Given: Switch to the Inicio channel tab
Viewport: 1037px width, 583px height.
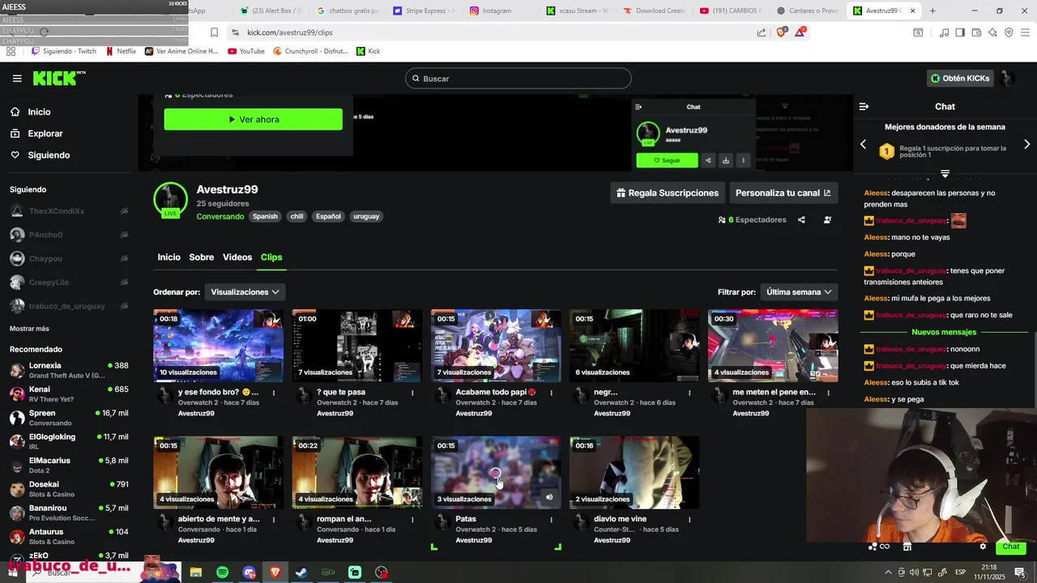Looking at the screenshot, I should pos(169,257).
